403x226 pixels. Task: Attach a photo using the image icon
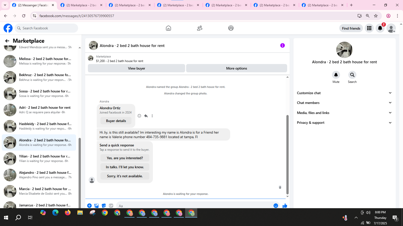(97, 206)
